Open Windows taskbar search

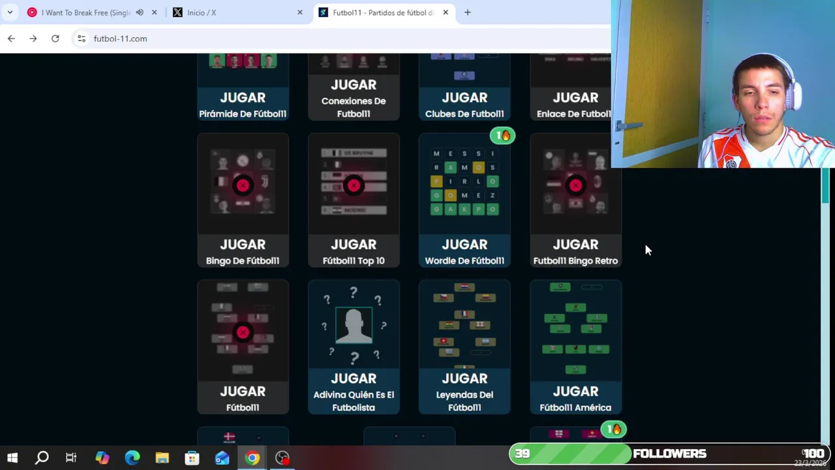(x=42, y=458)
